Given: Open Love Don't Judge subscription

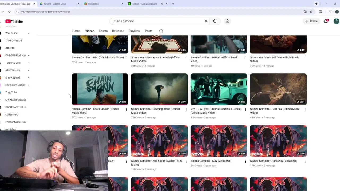Looking at the screenshot, I should [15, 85].
